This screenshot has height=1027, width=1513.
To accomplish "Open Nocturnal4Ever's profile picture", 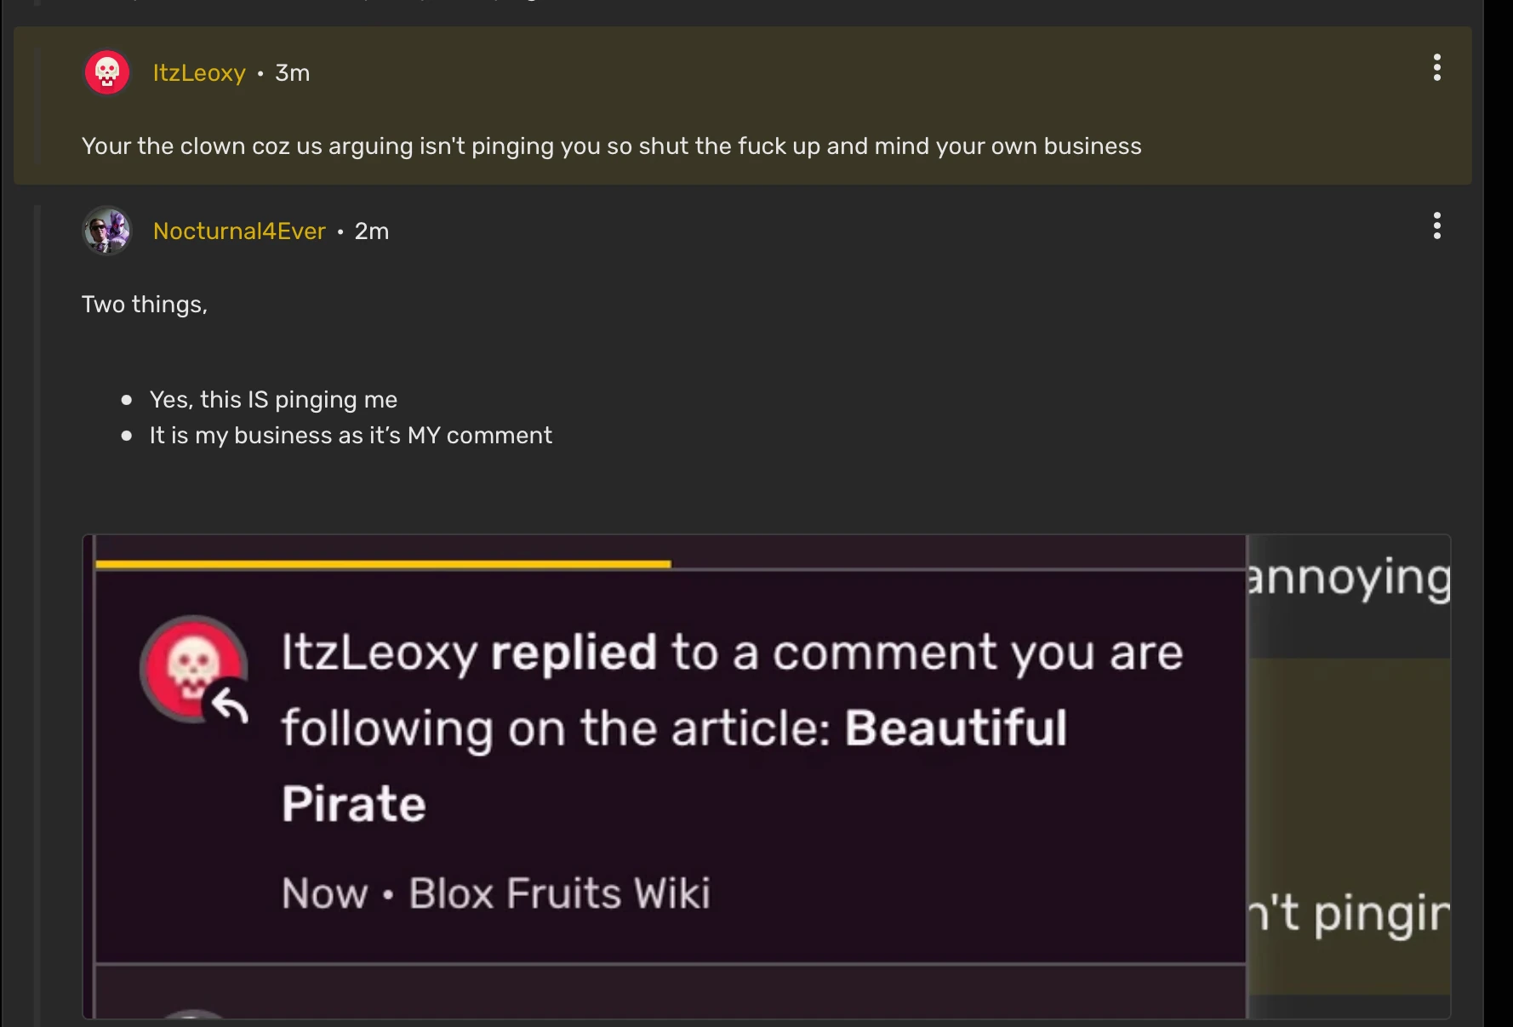I will click(x=107, y=231).
